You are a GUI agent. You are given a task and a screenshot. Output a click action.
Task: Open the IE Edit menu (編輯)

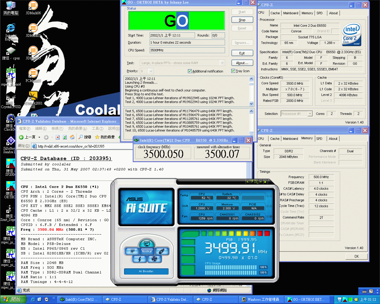[x=41, y=129]
